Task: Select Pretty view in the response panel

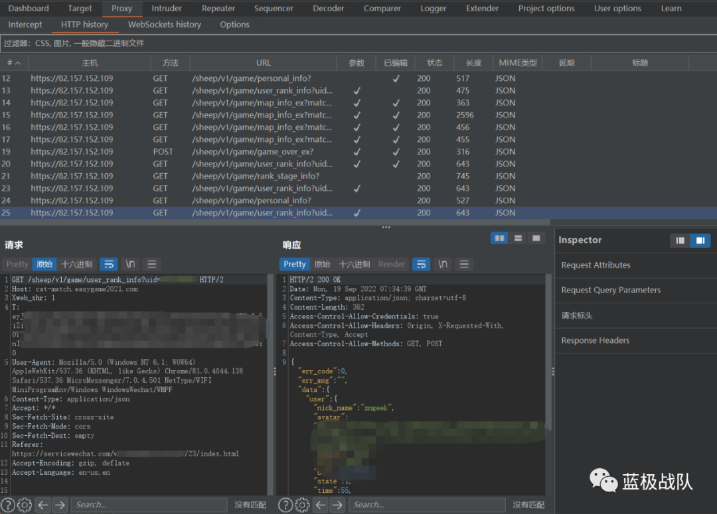Action: point(295,264)
